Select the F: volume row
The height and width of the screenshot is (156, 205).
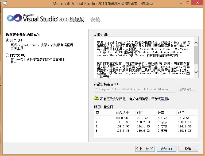pos(146,131)
